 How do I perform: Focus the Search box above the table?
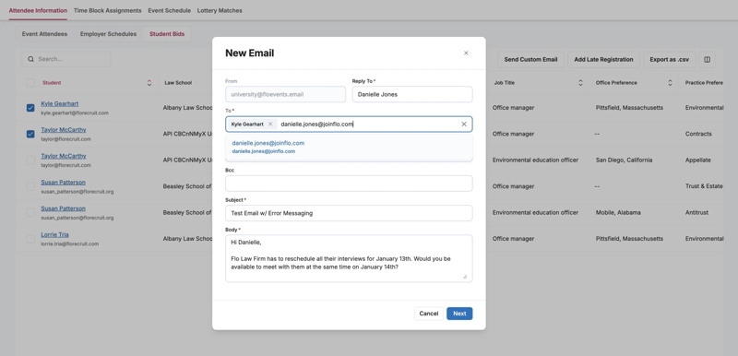tap(66, 59)
